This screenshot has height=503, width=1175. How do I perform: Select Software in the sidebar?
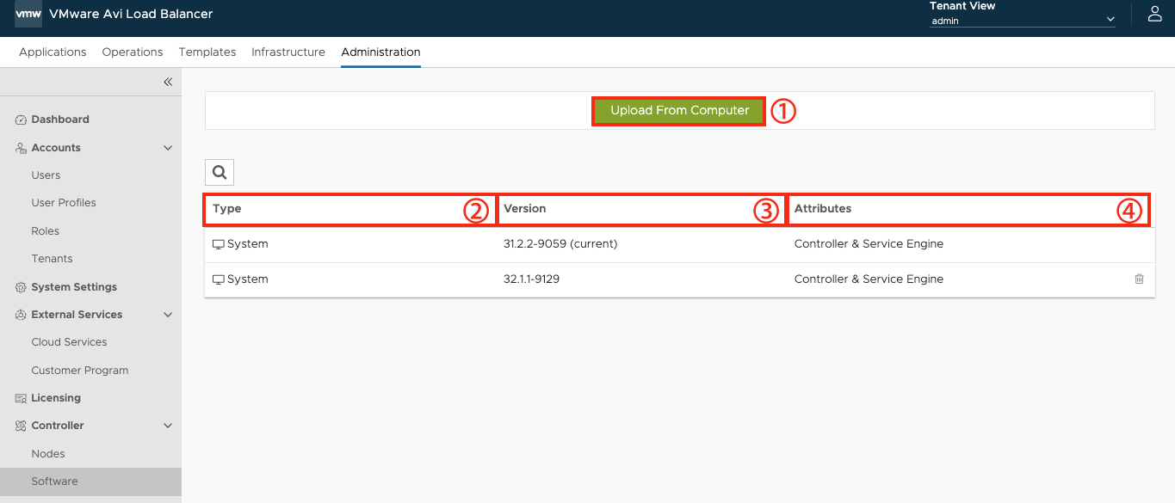tap(90, 482)
